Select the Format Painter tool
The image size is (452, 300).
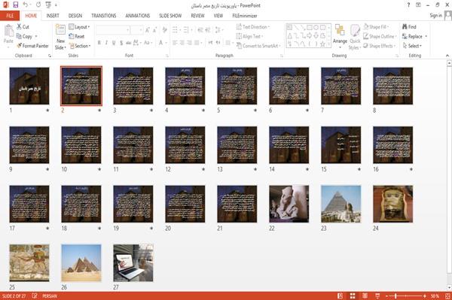tap(32, 46)
